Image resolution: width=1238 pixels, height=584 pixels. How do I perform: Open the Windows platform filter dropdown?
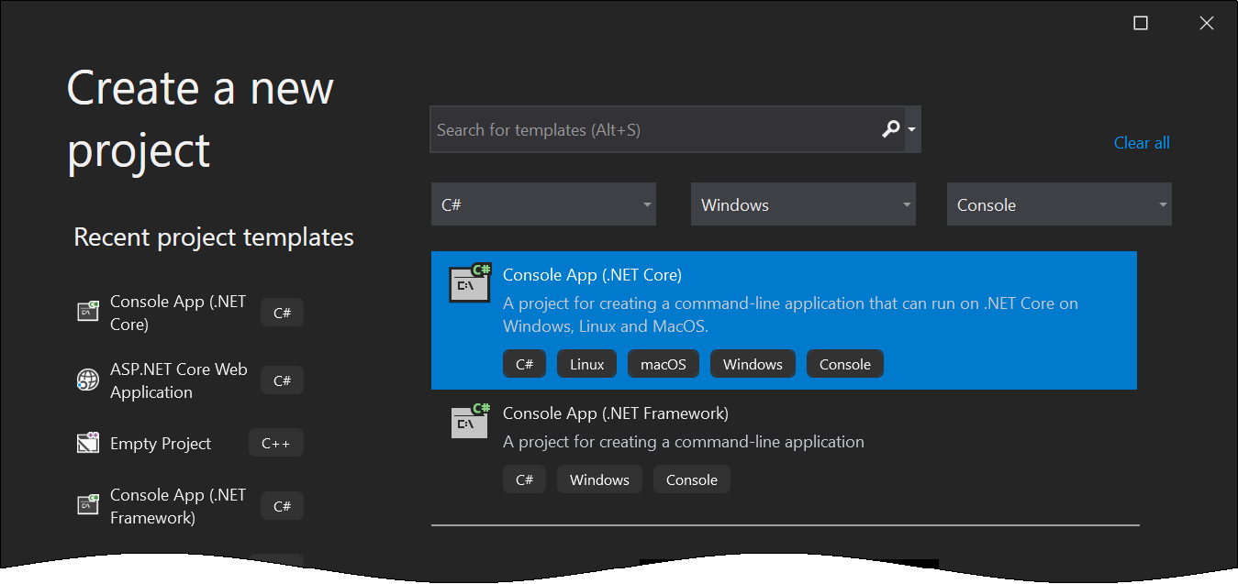[x=803, y=204]
